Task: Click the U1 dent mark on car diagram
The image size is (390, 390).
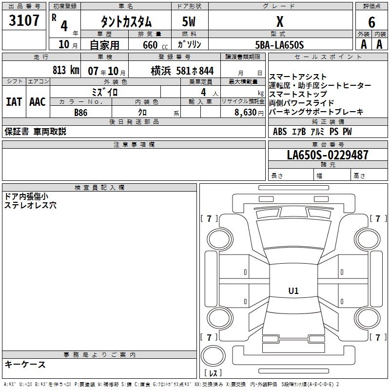Action: (293, 291)
